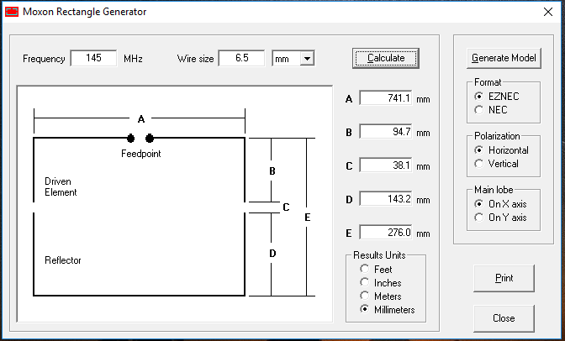Select Millimeters results units
This screenshot has width=565, height=341.
coord(365,310)
